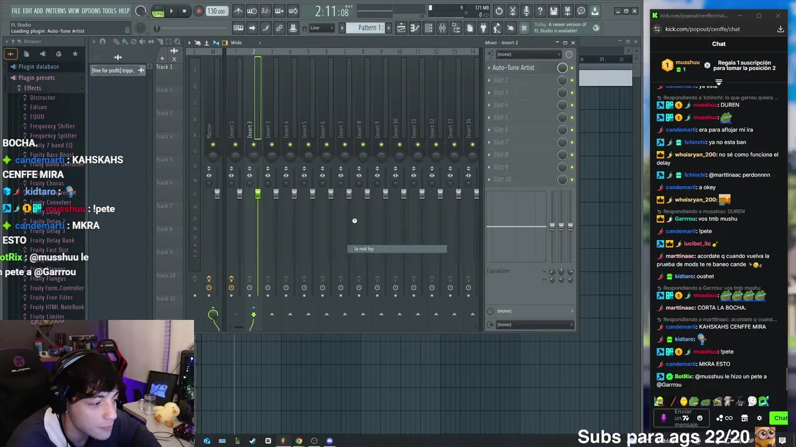Save project with floppy disk icon
The height and width of the screenshot is (447, 796).
[553, 11]
